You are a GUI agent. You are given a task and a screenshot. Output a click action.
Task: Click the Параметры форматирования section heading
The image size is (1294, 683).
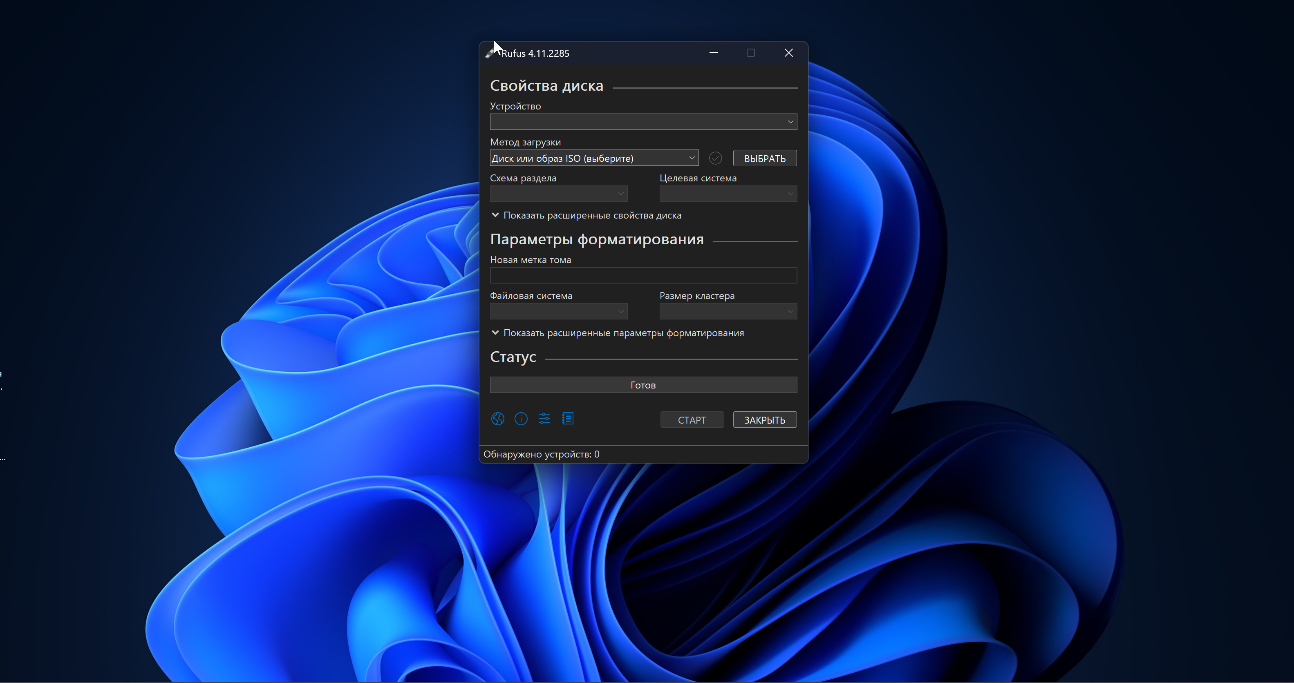[x=597, y=239]
